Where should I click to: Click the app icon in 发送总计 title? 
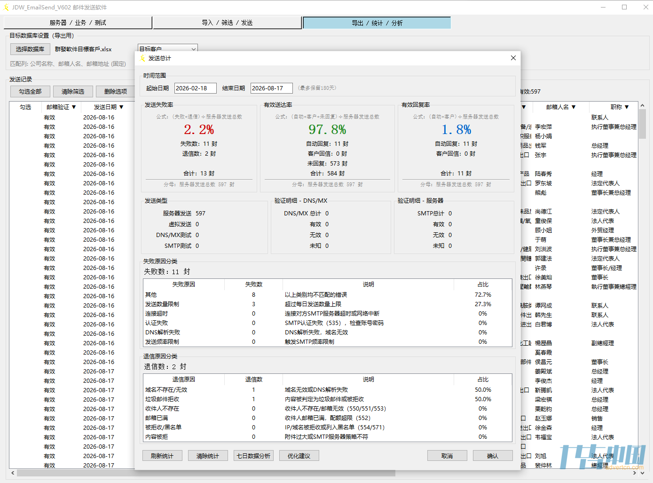pyautogui.click(x=143, y=58)
